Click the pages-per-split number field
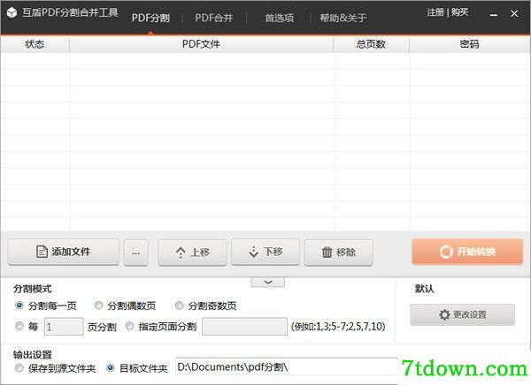Viewport: 531px width, 385px height. (64, 327)
